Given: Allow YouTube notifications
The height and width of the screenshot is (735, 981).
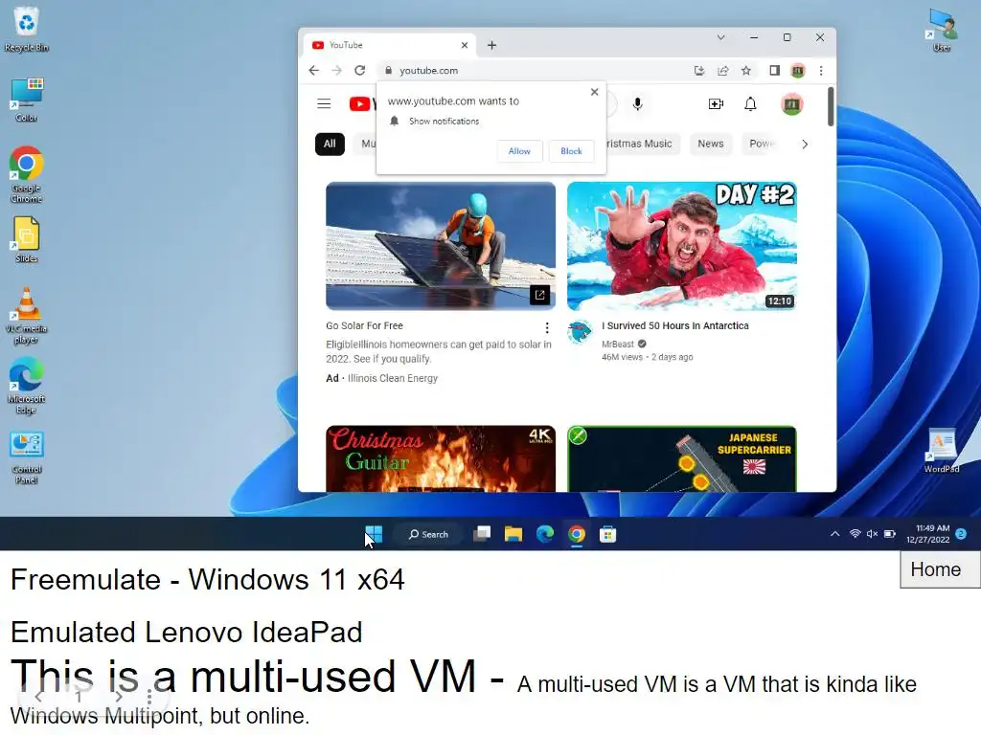Looking at the screenshot, I should pos(519,151).
